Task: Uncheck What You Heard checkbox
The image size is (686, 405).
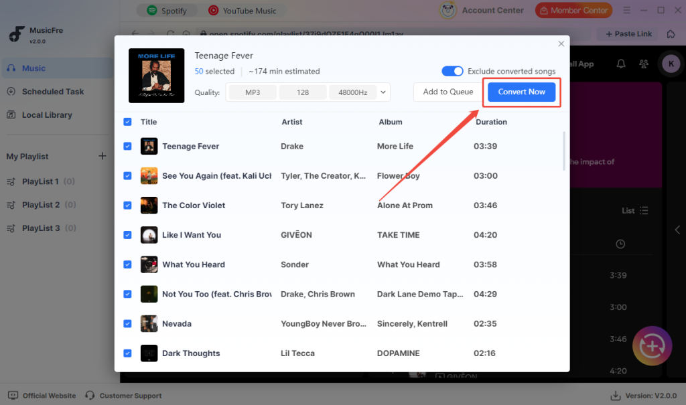Action: click(x=127, y=264)
